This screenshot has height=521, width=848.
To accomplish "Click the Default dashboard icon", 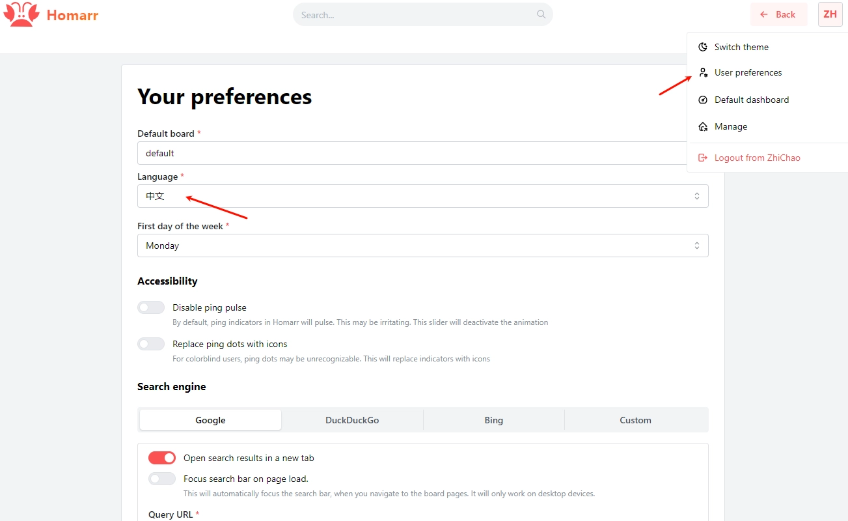I will tap(703, 99).
